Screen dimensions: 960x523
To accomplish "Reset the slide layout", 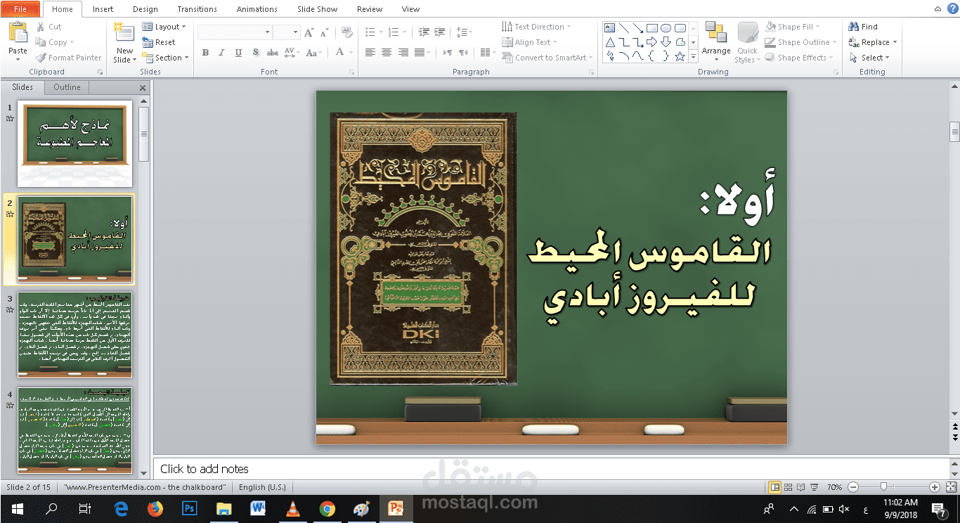I will [159, 42].
